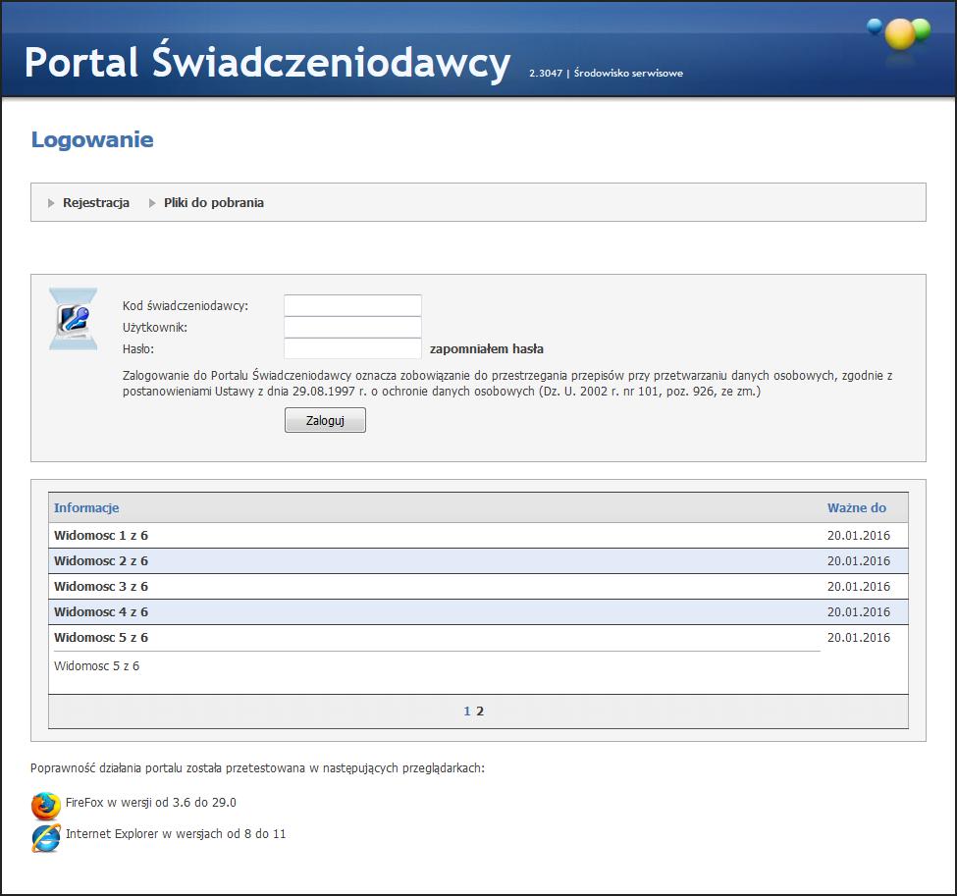This screenshot has width=957, height=896.
Task: Click the FireFox w wersji od 3.6 text
Action: (x=151, y=803)
